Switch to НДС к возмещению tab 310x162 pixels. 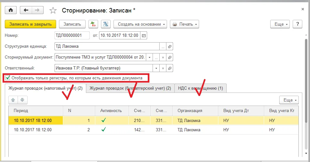click(x=200, y=88)
